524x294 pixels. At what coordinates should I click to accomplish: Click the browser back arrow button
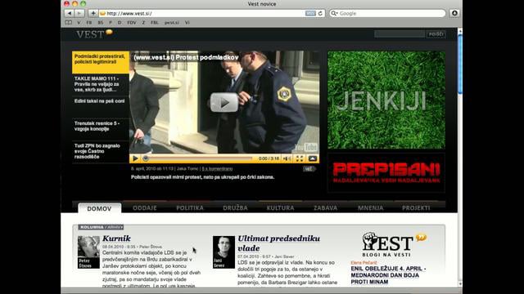click(69, 13)
